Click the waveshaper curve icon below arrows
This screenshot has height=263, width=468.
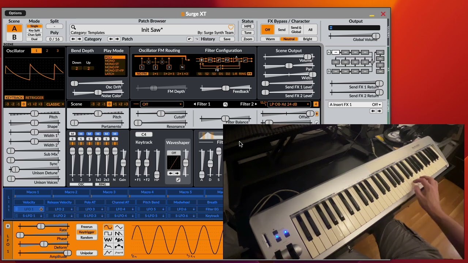178,180
